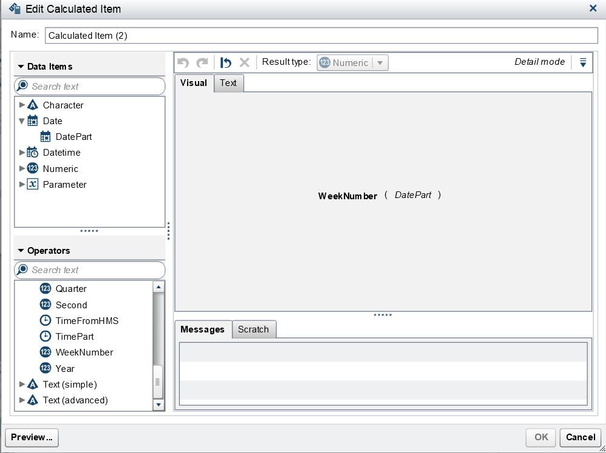The image size is (606, 453).
Task: Click the Name input field
Action: click(x=321, y=36)
